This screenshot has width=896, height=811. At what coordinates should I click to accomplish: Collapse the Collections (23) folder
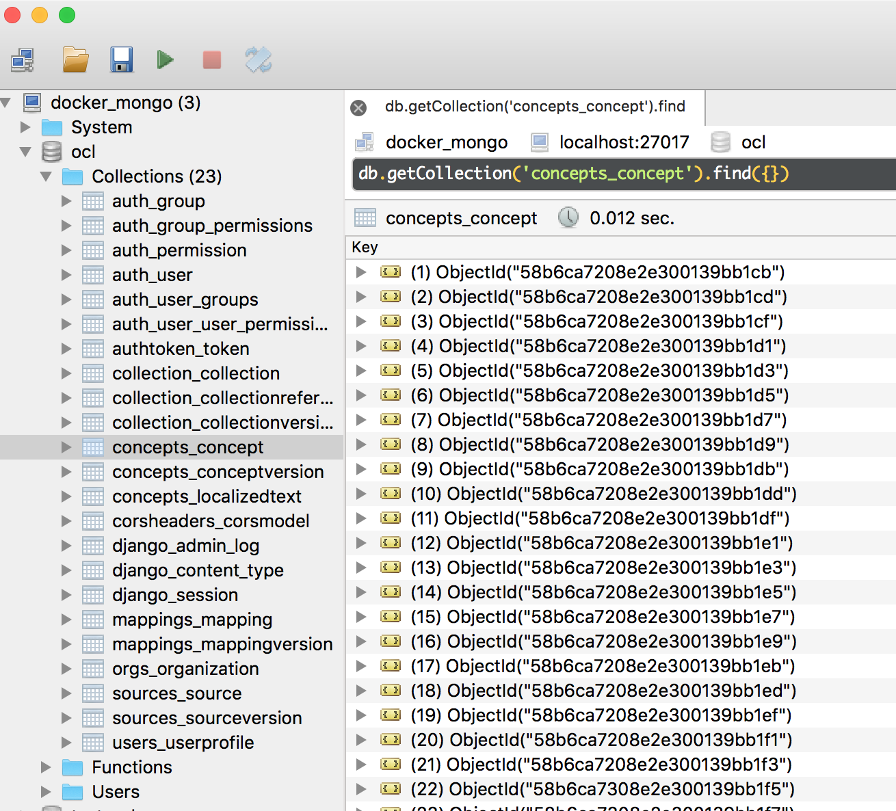click(46, 176)
